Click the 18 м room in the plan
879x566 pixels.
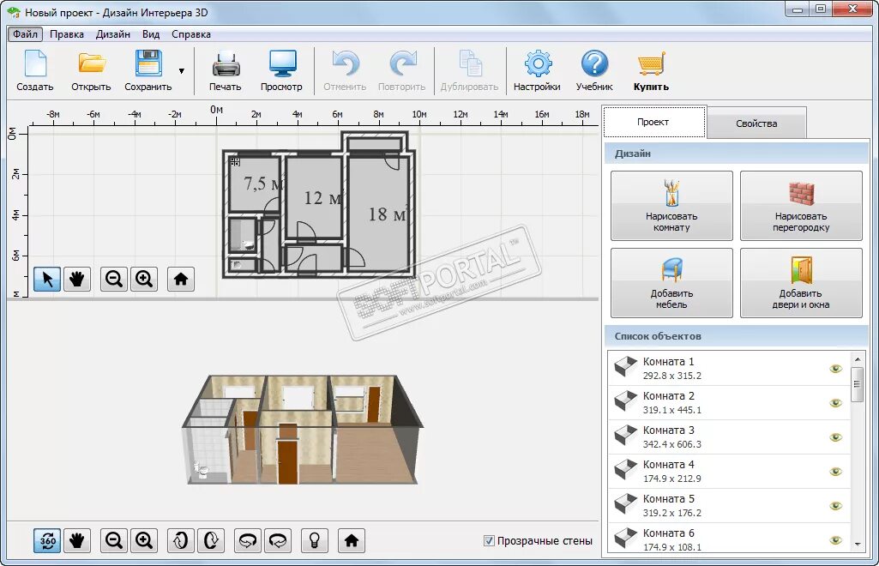click(377, 215)
